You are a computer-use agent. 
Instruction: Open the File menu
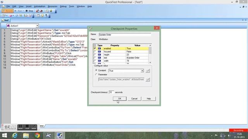pyautogui.click(x=8, y=7)
